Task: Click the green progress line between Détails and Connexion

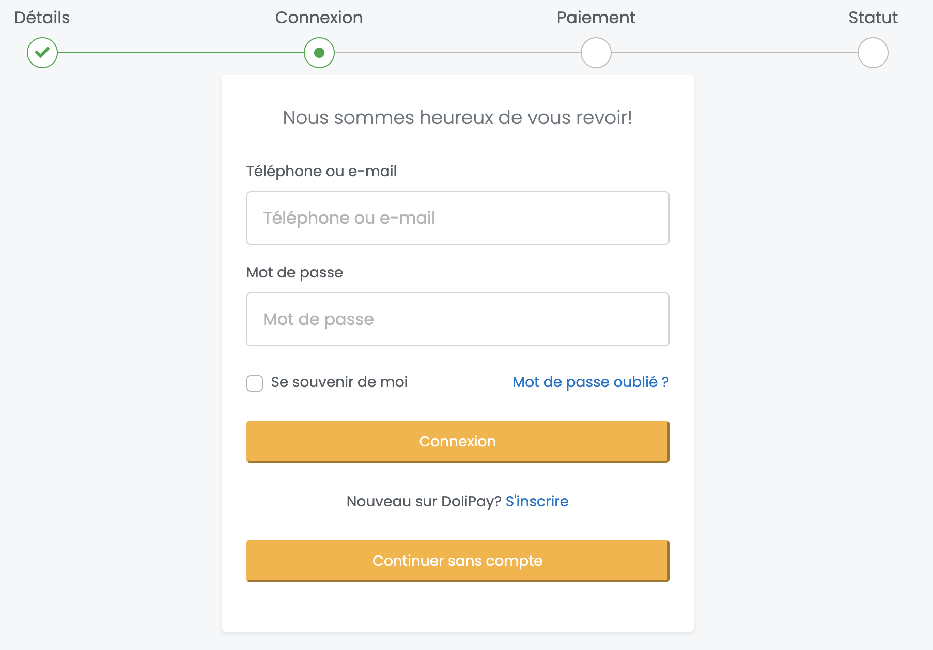Action: (181, 52)
